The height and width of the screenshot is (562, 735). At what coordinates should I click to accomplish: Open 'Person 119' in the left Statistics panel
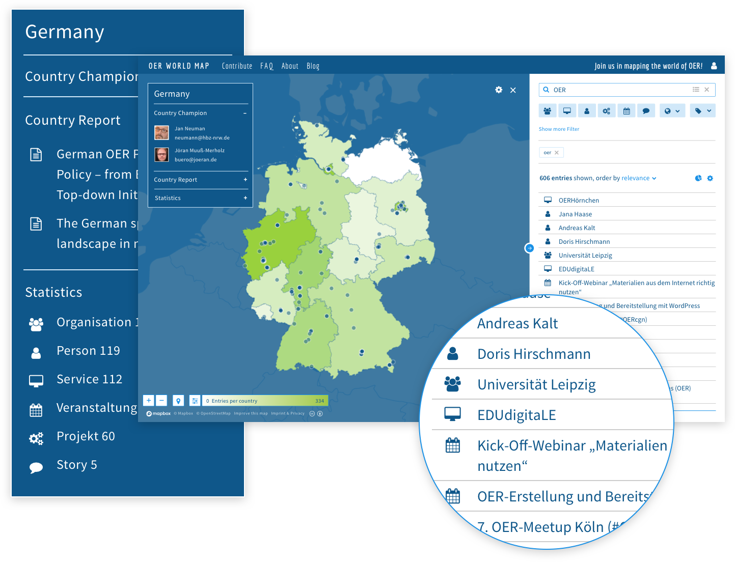pos(88,351)
